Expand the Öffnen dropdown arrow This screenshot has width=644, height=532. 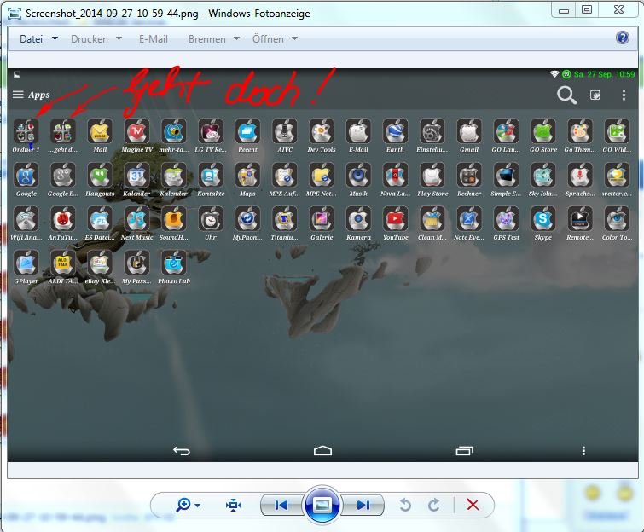click(x=294, y=38)
